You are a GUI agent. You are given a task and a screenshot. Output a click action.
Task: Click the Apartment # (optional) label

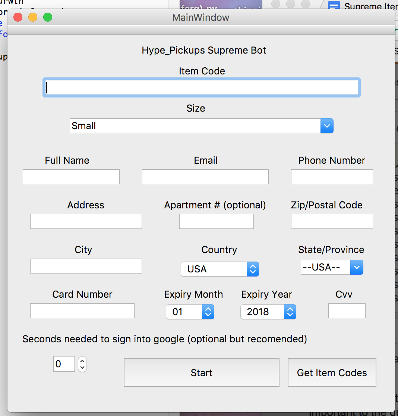pyautogui.click(x=215, y=205)
